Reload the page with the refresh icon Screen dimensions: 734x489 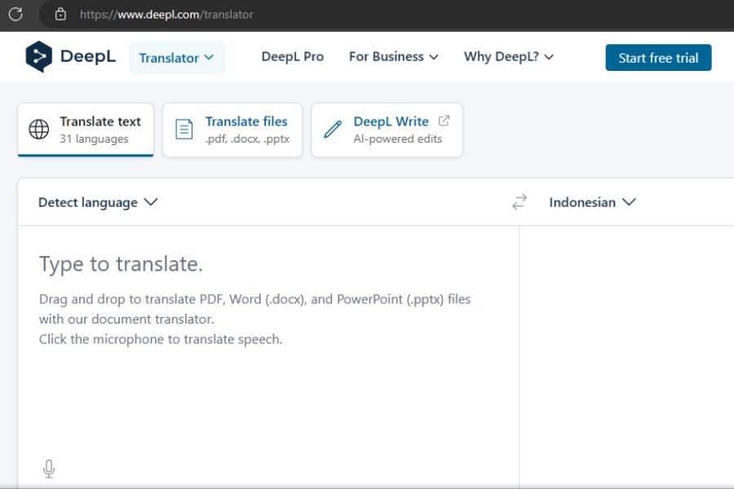coord(15,14)
